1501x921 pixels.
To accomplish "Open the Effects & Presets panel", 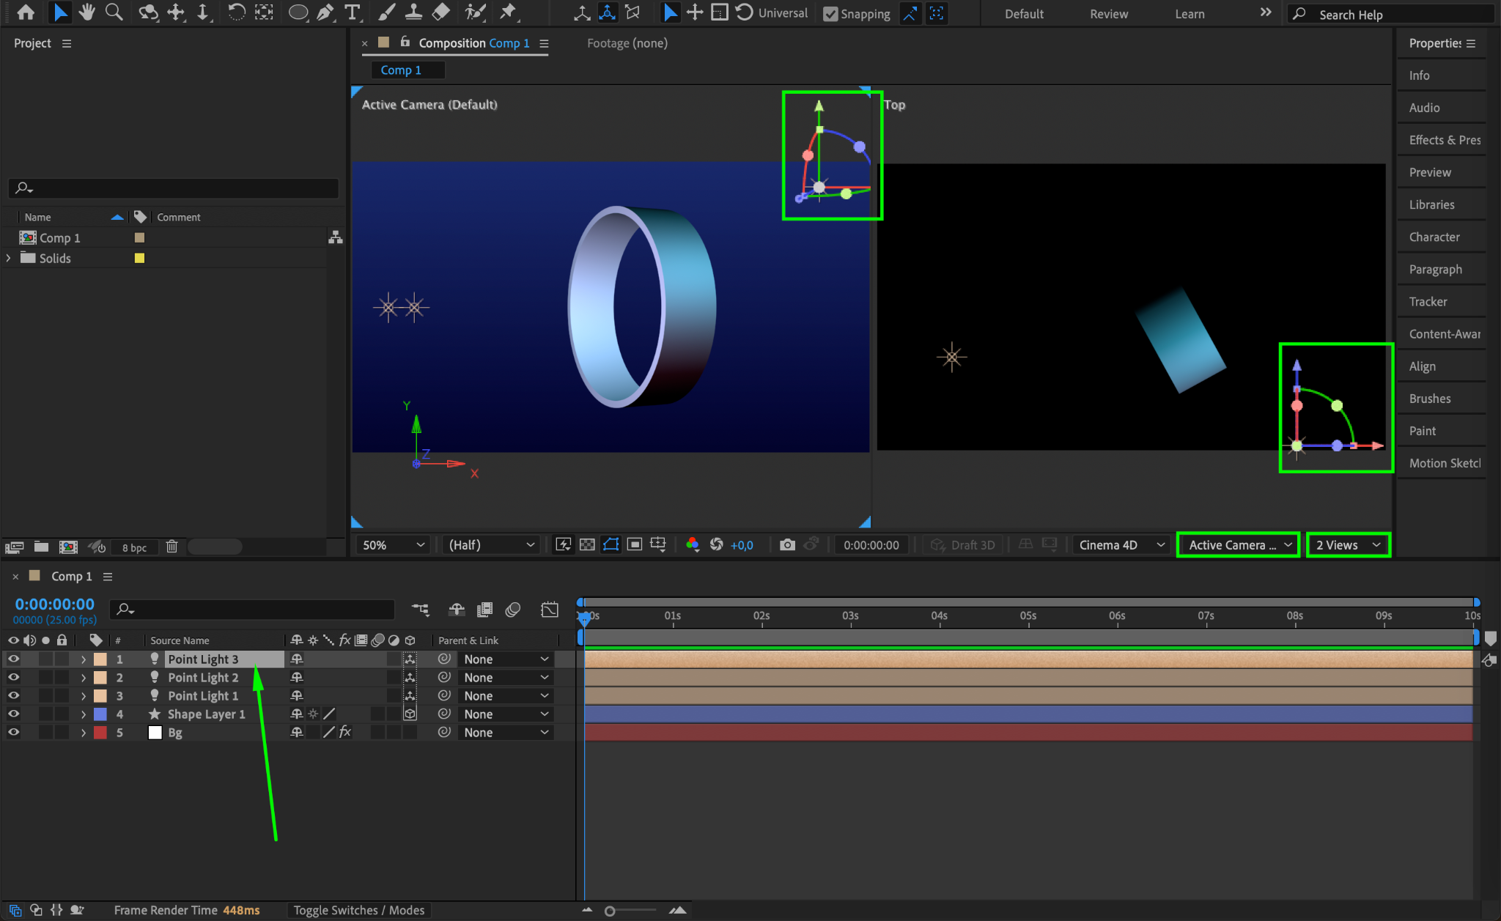I will (1444, 140).
